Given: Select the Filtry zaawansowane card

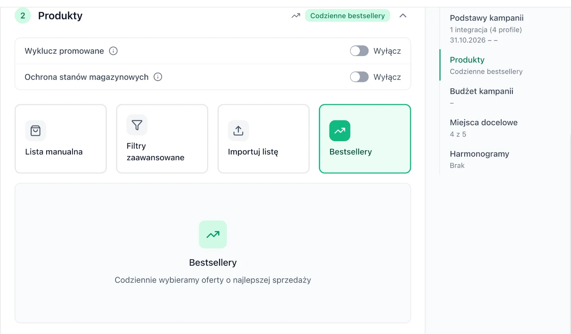Looking at the screenshot, I should [162, 139].
